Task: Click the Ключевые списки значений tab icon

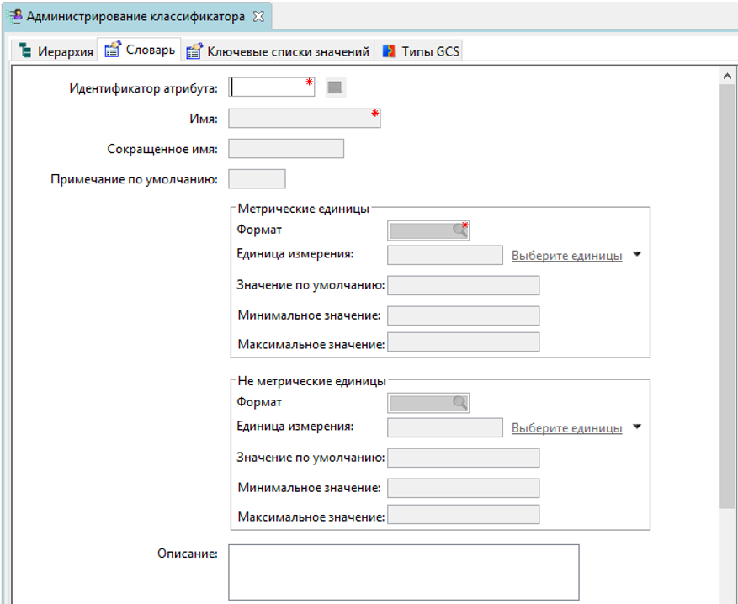Action: coord(194,50)
